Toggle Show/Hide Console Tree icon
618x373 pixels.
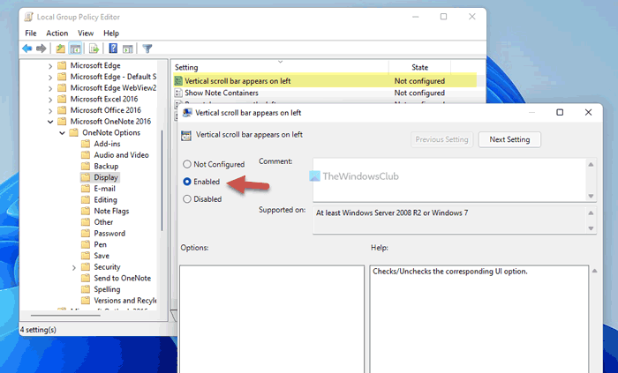coord(75,48)
